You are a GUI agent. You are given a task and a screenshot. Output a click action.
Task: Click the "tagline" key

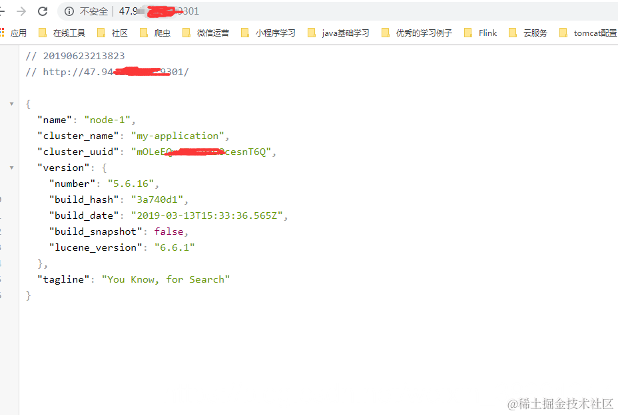coord(63,279)
